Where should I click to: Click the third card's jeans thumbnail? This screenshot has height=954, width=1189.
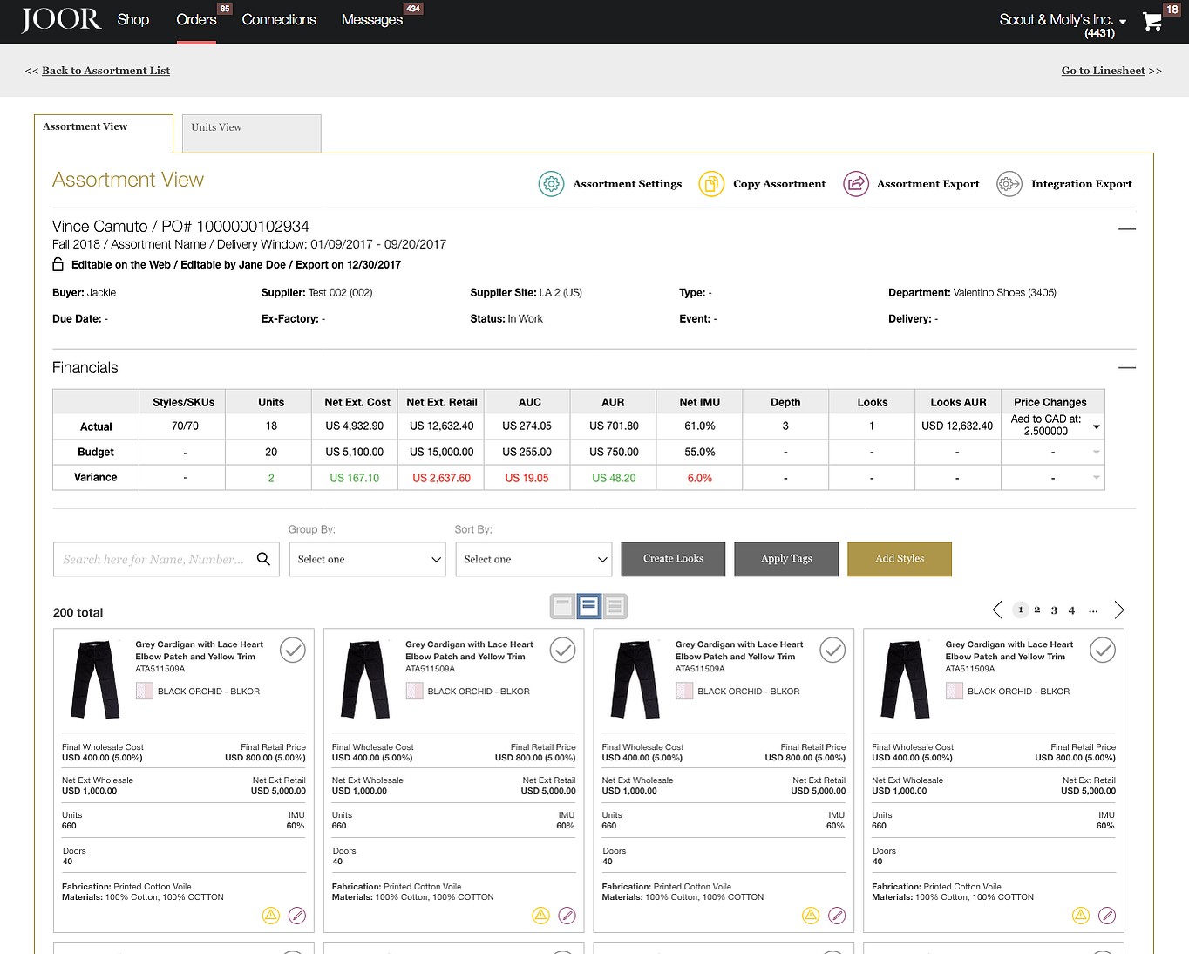tap(635, 680)
